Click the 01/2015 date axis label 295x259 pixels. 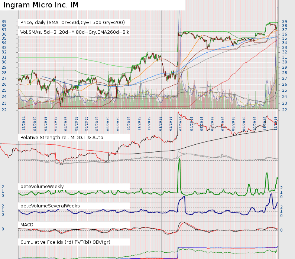point(35,124)
